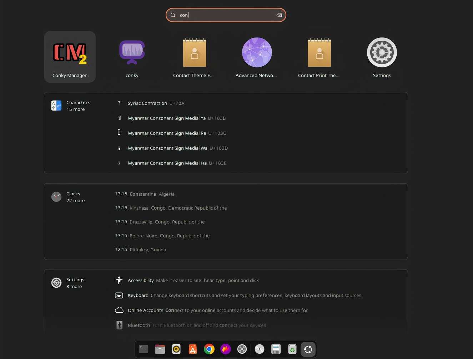The image size is (473, 359).
Task: Reveal 8 more Settings results
Action: 74,286
